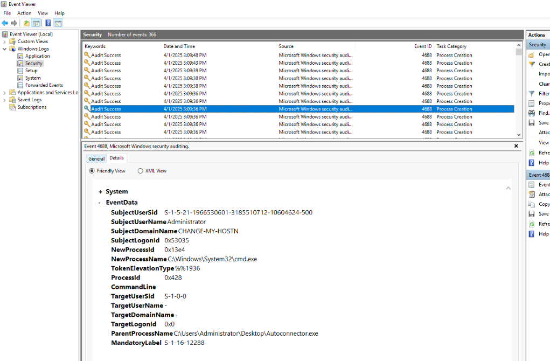Click the blue Help toolbar icon
This screenshot has height=361, width=550.
point(48,23)
